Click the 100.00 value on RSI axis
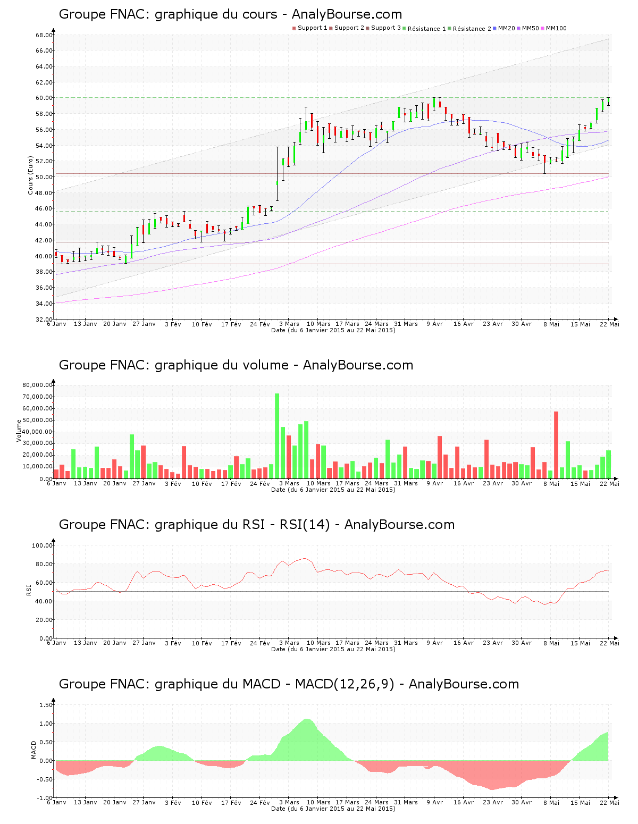 [x=43, y=545]
